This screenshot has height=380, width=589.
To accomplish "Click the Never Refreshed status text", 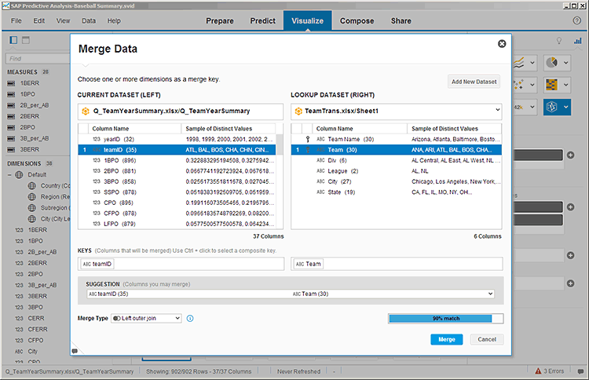I will coord(298,371).
